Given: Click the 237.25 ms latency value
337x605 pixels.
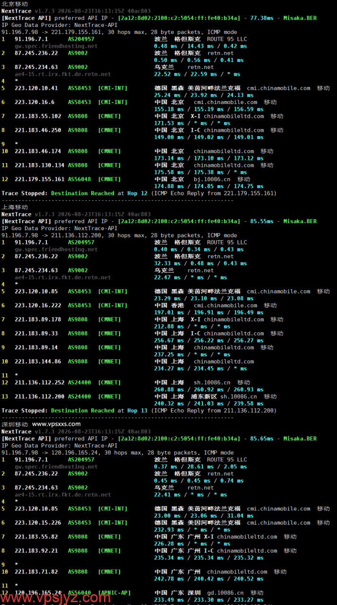Looking at the screenshot, I should point(169,354).
